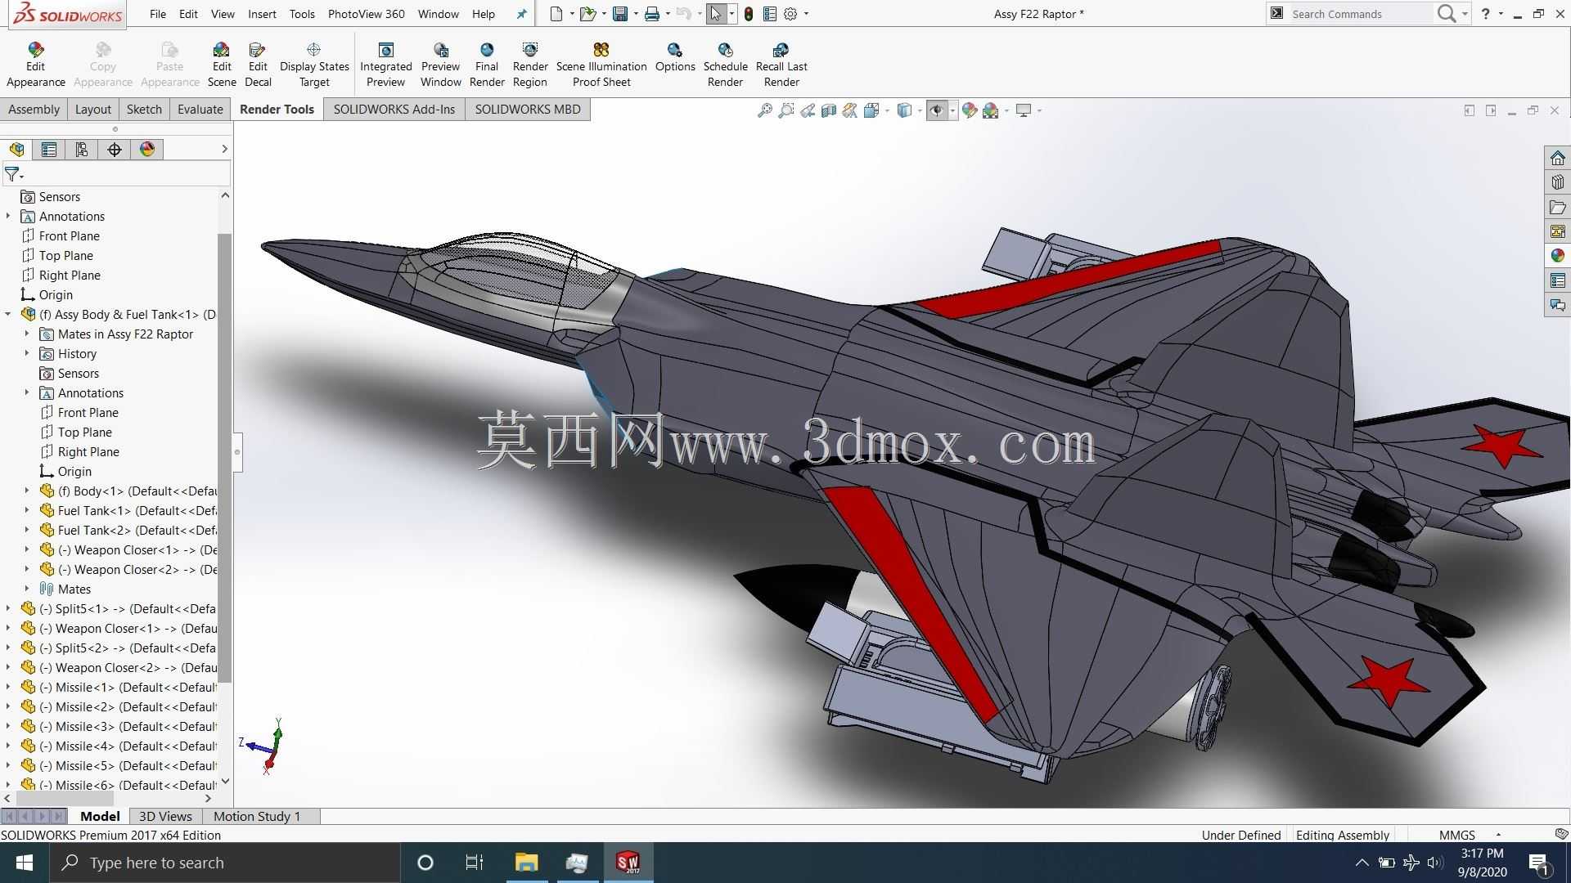
Task: Switch to SOLIDWORKS Add-Ins tab
Action: click(394, 110)
